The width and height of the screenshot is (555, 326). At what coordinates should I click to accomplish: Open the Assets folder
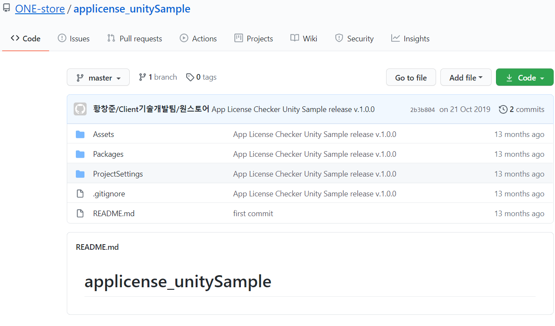tap(103, 134)
